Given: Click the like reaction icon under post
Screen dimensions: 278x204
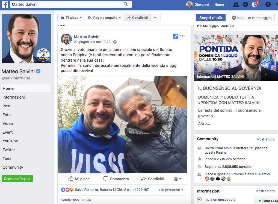Looking at the screenshot, I should 63,190.
